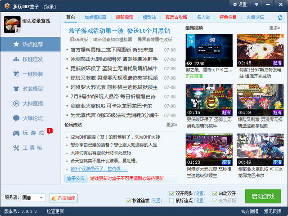Image resolution: width=288 pixels, height=216 pixels.
Task: Expand 更多 next to 论坛热贴
Action: (171, 125)
